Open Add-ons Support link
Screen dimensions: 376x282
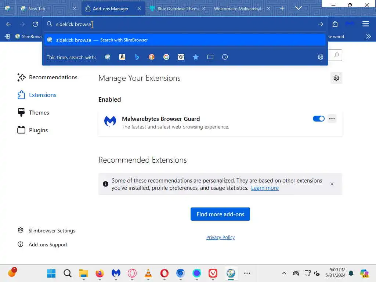coord(43,244)
